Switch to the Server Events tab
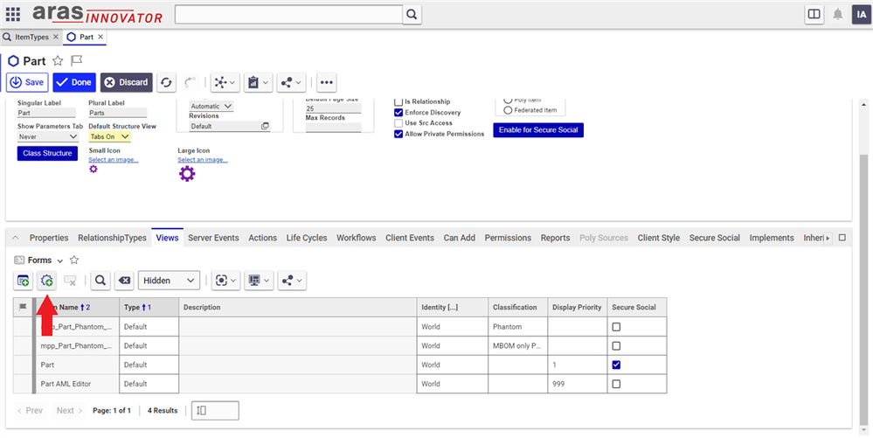Screen dimensions: 873x438 coord(213,238)
